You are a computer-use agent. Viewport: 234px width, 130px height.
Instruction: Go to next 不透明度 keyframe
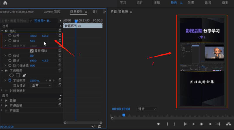[54, 81]
